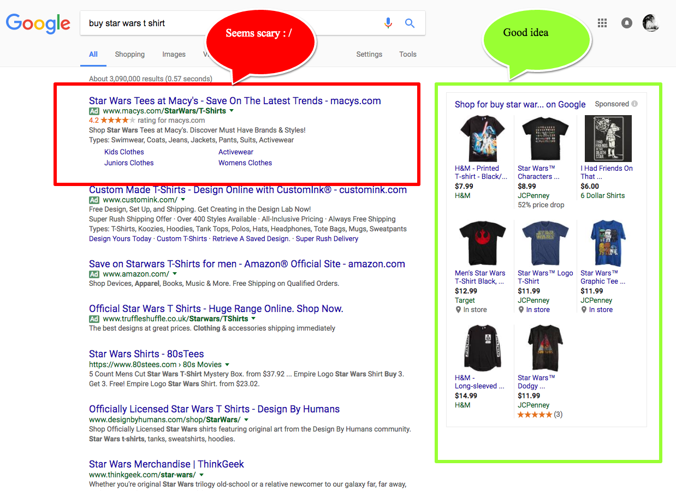Open Star Wars Graphic Tee title

pos(603,277)
